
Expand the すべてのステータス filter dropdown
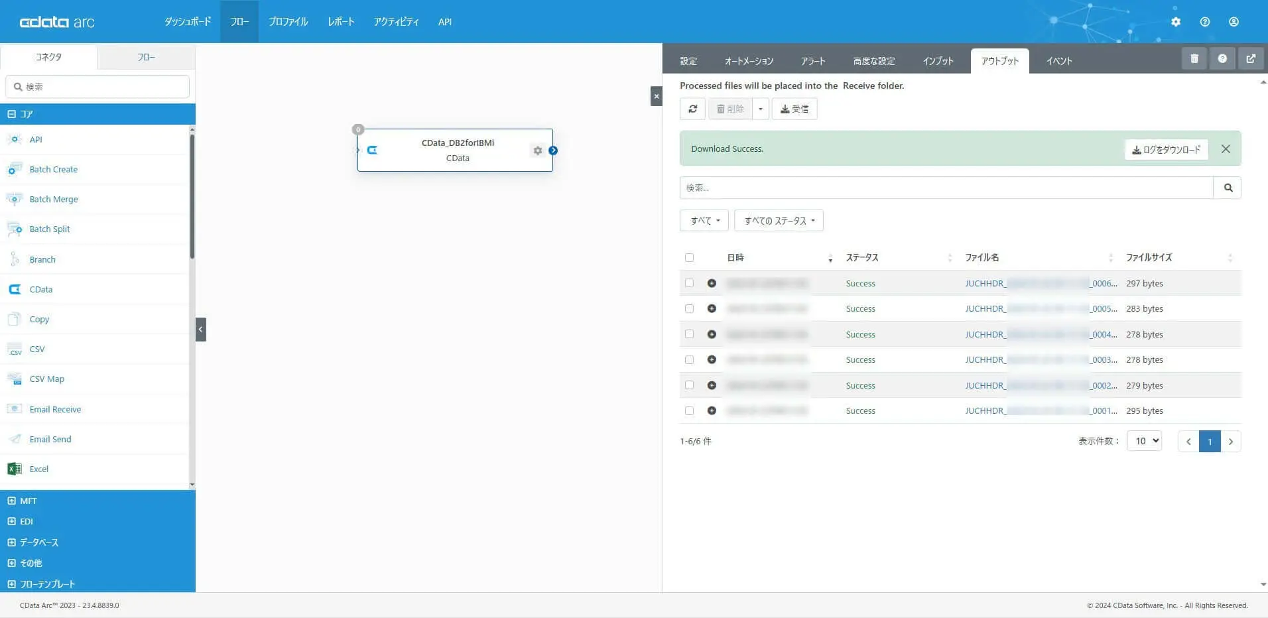[x=778, y=220]
